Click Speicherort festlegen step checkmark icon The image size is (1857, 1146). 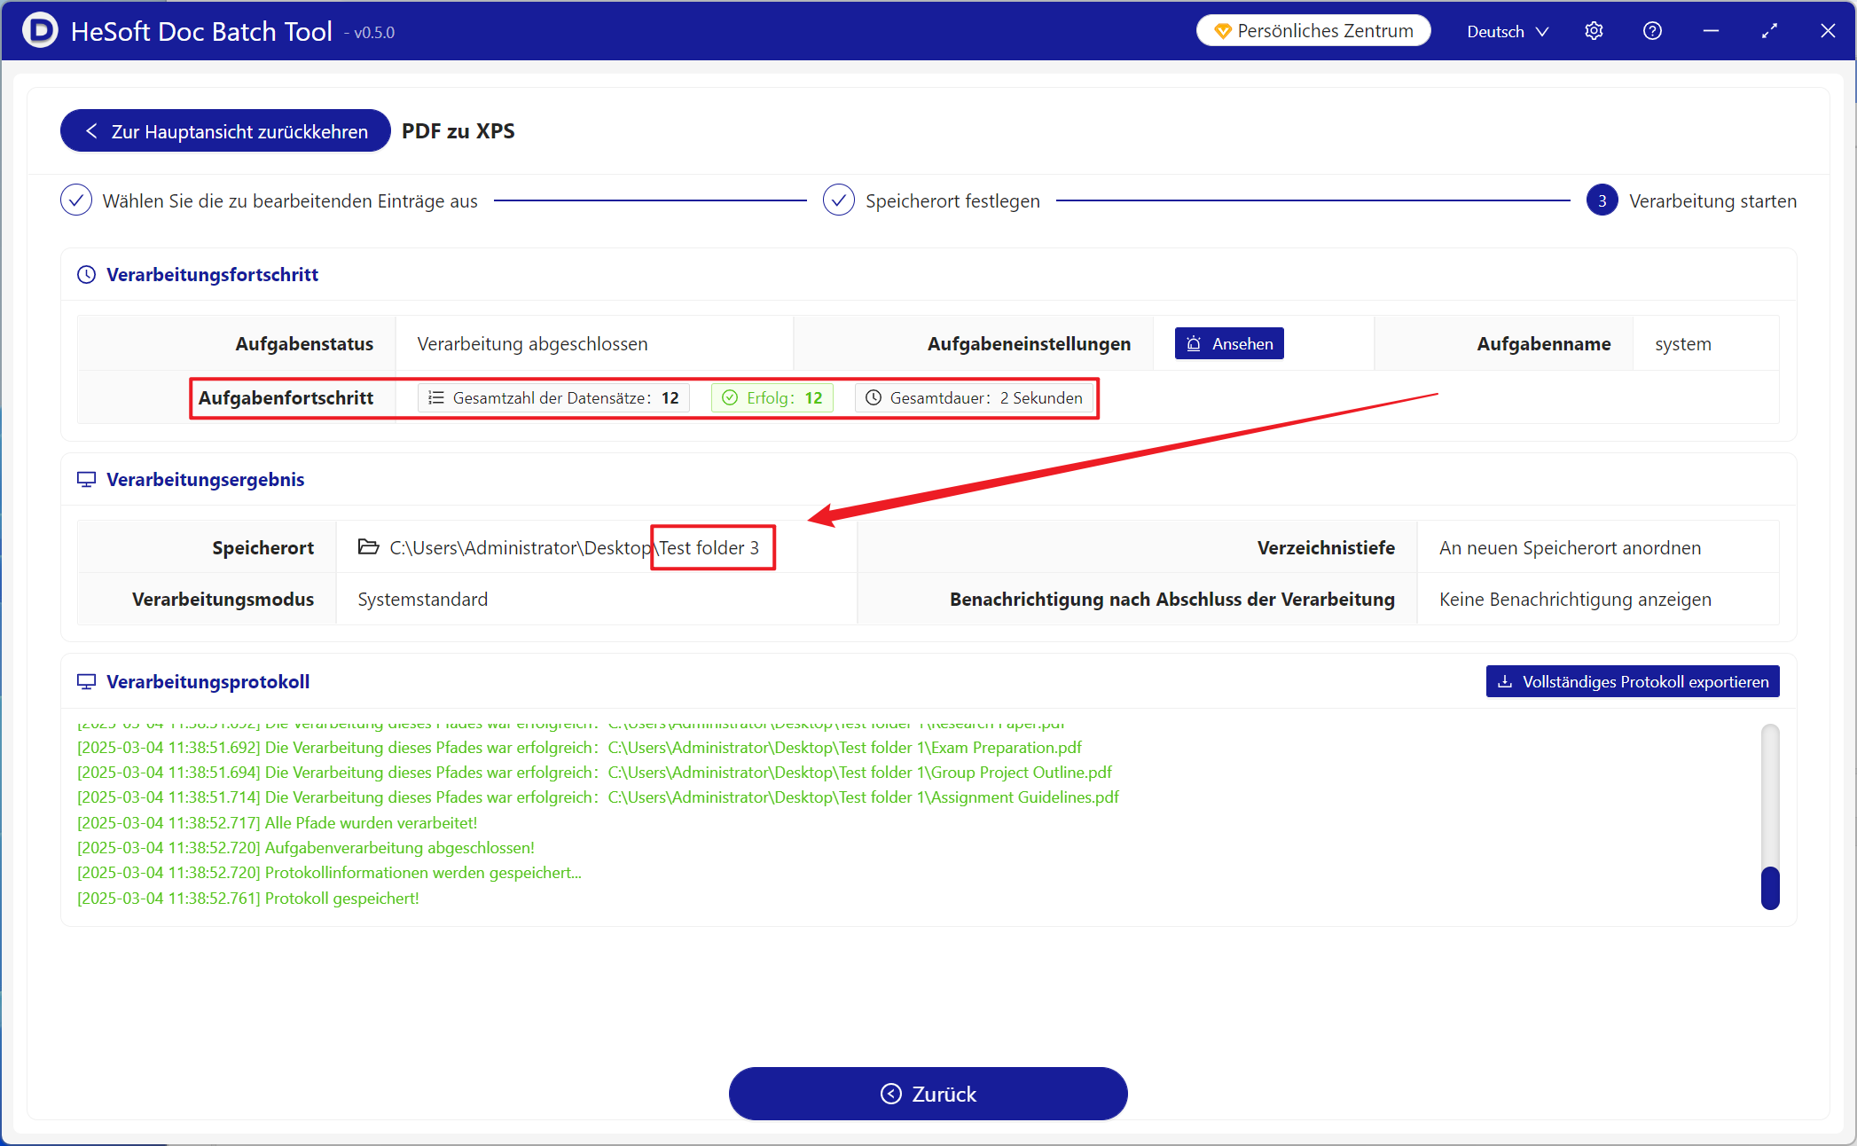839,200
